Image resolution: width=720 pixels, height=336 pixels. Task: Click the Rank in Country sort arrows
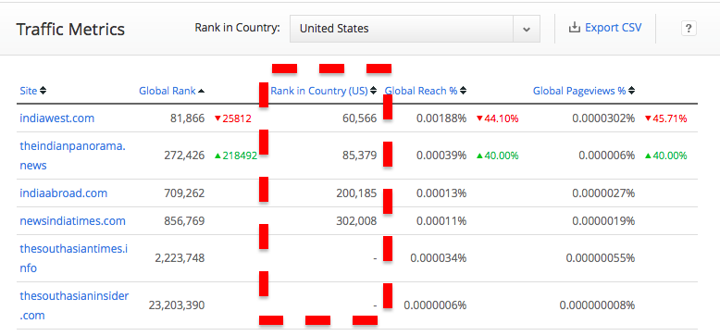click(x=373, y=91)
